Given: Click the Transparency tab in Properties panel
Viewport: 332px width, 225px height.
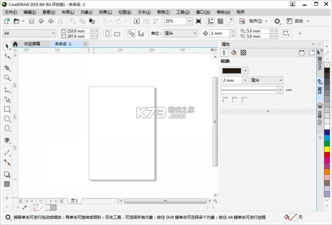Looking at the screenshot, I should tap(243, 52).
